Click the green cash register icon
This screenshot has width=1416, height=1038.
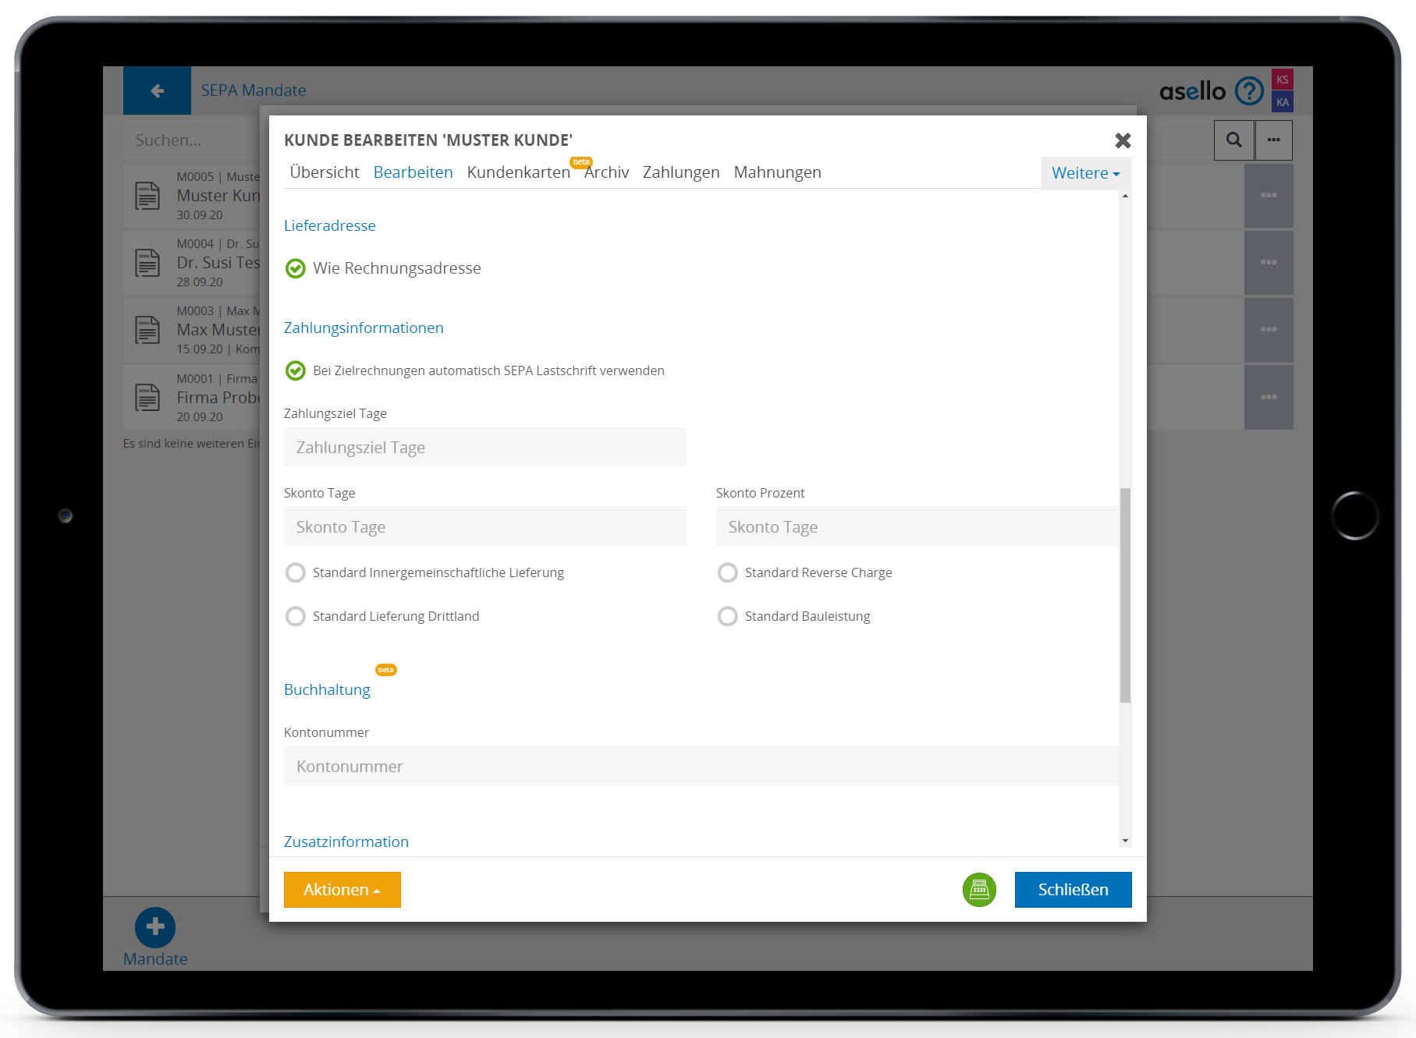pos(979,890)
